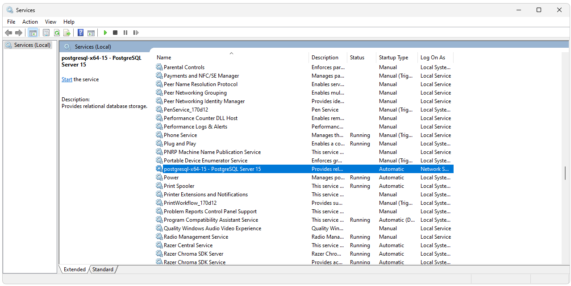Sort by the Startup Type column header
571x286 pixels.
(x=397, y=58)
